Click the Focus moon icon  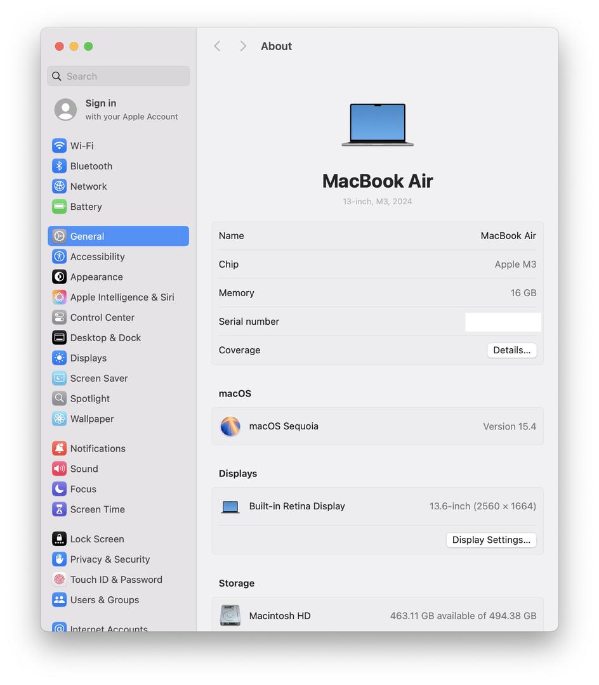coord(59,489)
